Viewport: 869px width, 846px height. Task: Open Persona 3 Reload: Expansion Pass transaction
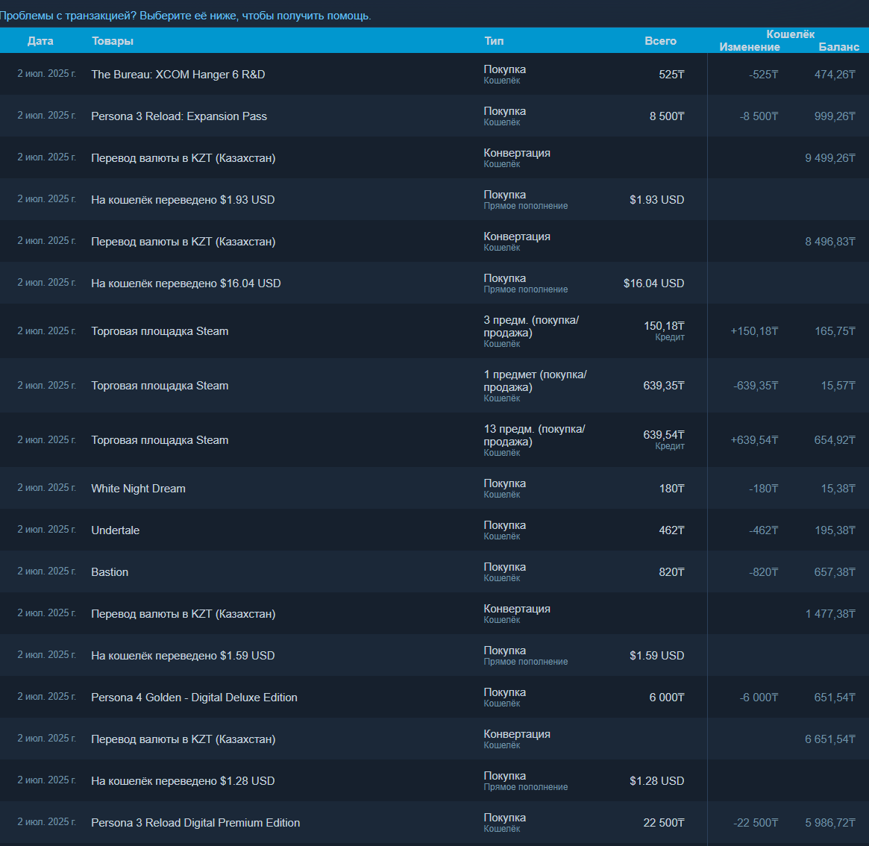[434, 116]
